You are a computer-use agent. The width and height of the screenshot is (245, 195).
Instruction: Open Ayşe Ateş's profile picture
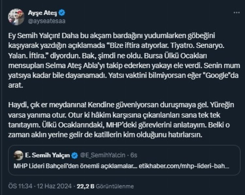point(16,17)
